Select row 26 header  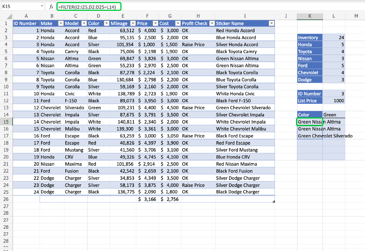point(6,199)
